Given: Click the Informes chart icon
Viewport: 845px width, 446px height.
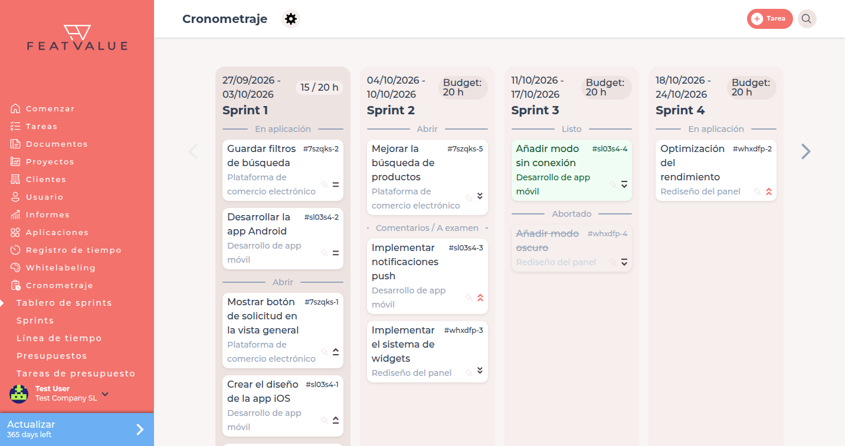Looking at the screenshot, I should point(15,214).
